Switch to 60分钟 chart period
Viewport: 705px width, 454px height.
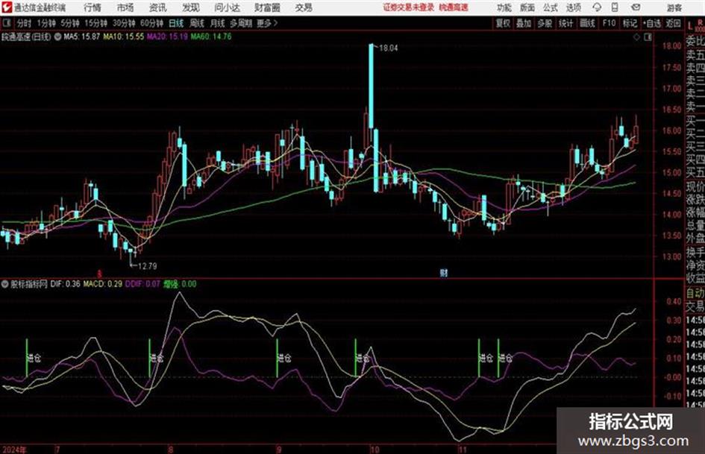(x=151, y=23)
